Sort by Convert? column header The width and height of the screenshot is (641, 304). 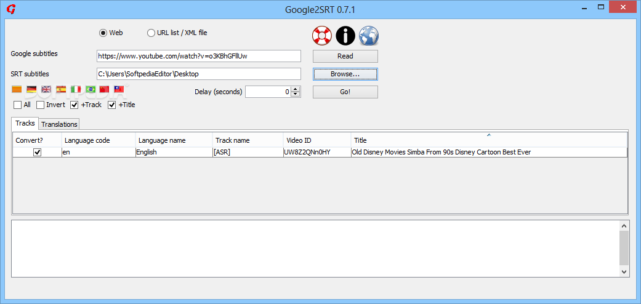click(37, 140)
